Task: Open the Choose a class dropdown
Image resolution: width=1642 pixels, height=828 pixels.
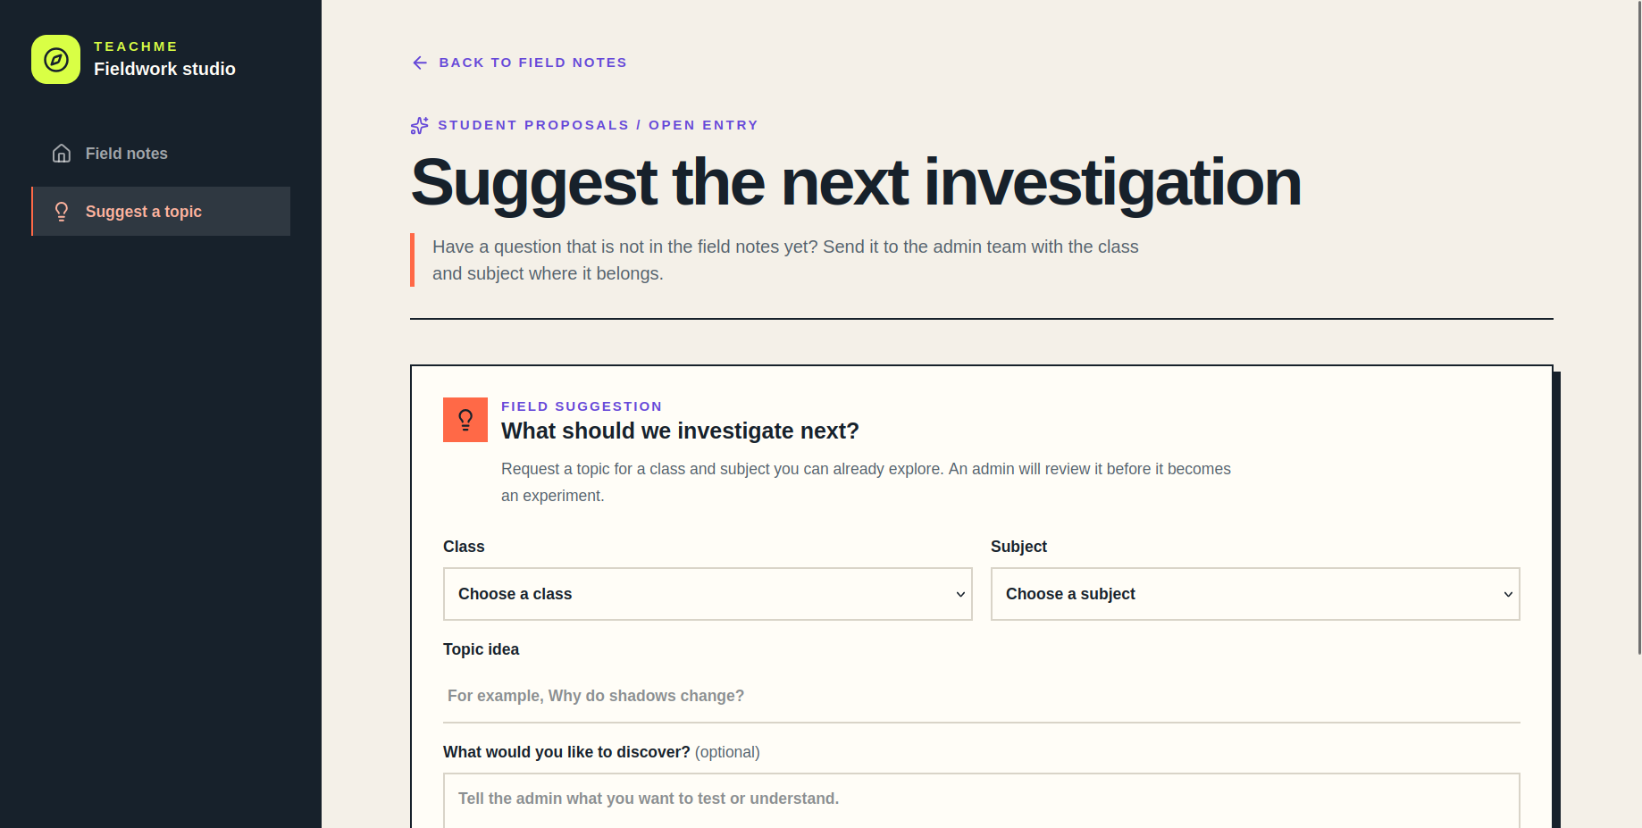Action: [x=708, y=594]
